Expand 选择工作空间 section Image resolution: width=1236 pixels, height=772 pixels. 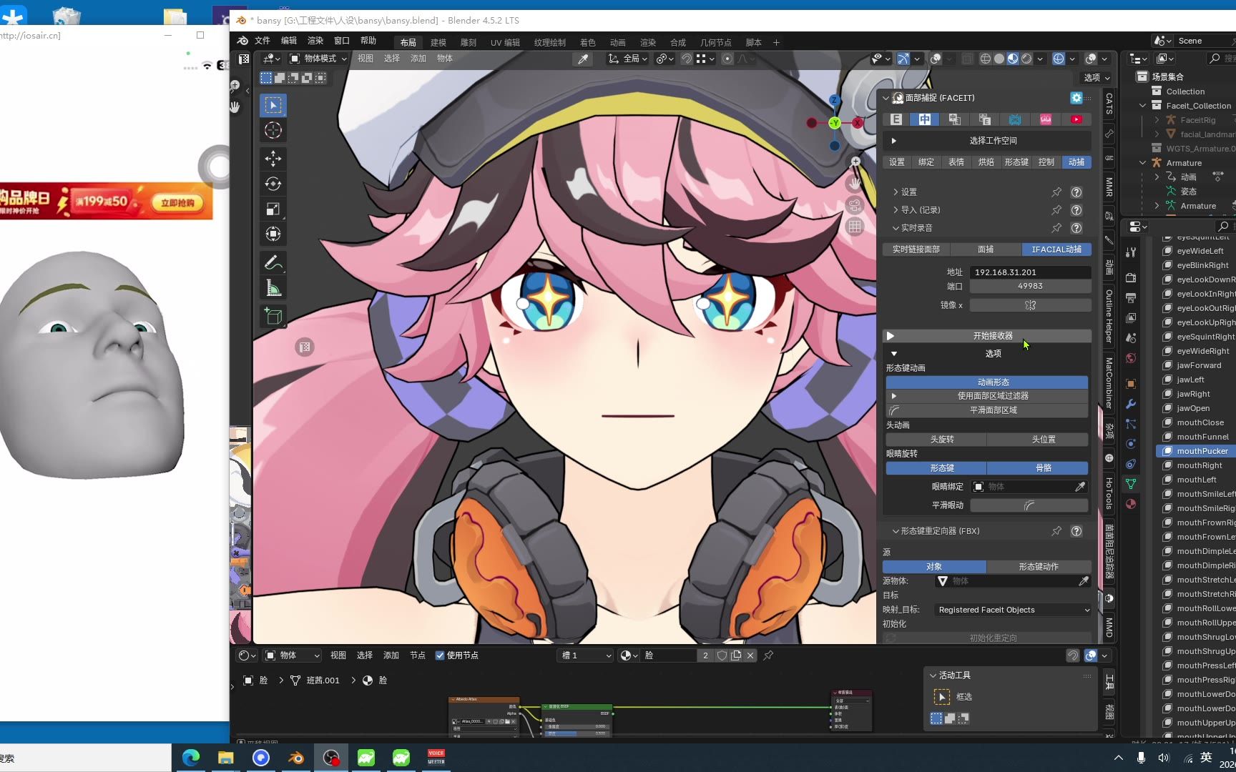(987, 141)
